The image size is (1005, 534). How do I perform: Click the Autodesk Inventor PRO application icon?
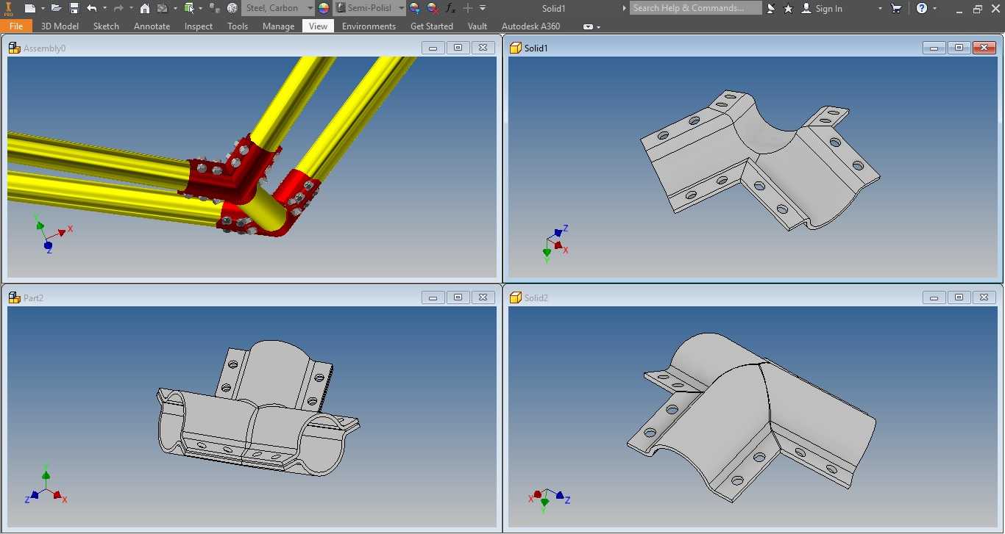[9, 8]
